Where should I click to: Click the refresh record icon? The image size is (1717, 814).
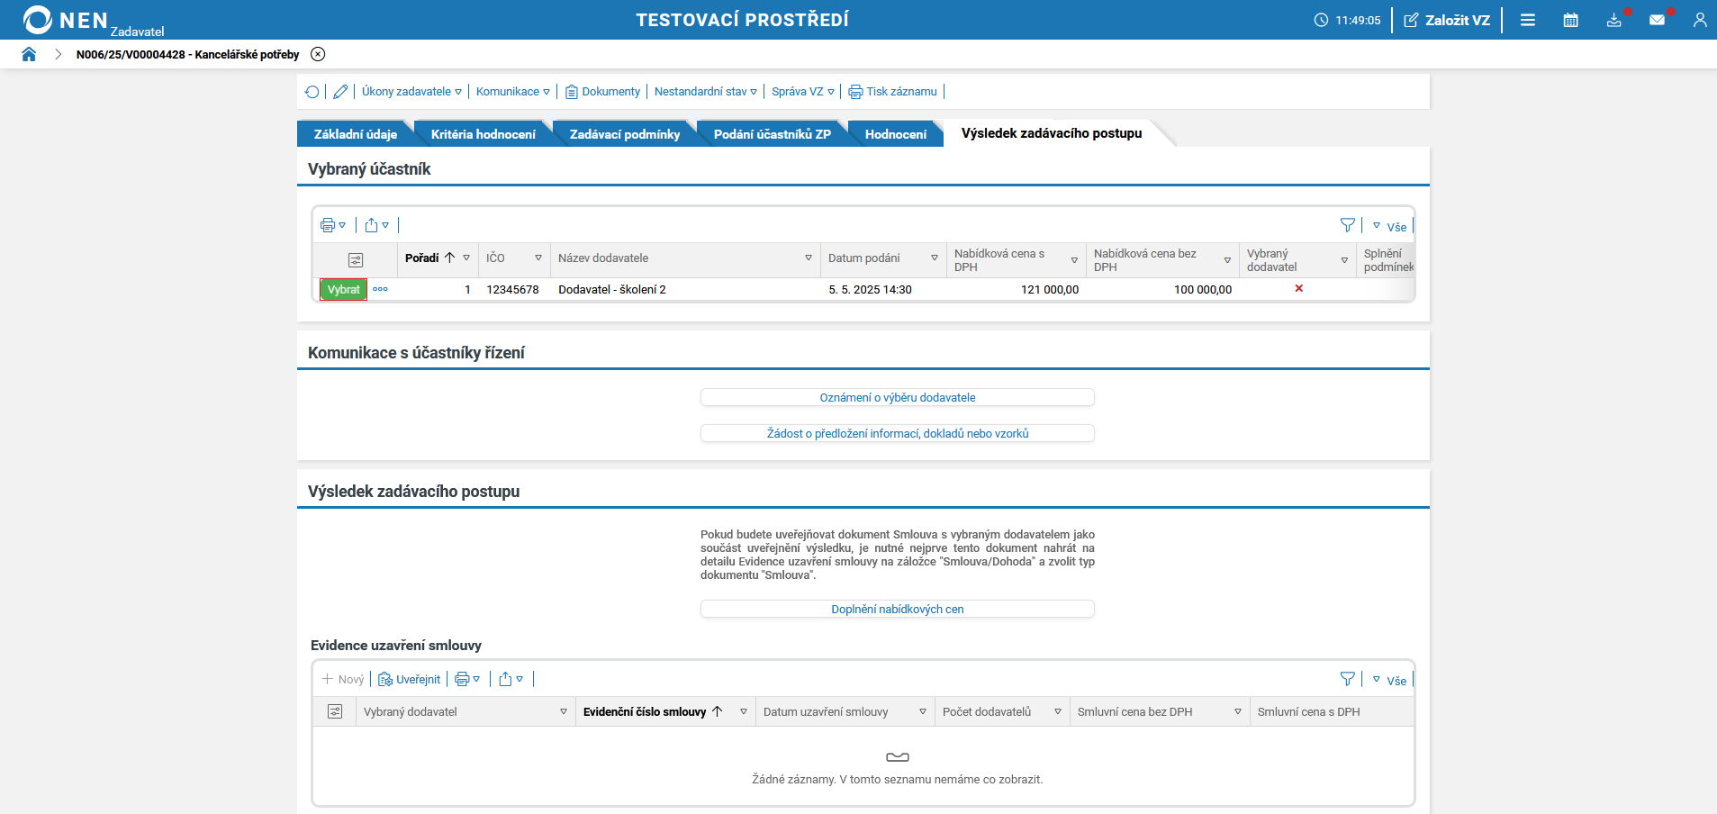tap(312, 92)
